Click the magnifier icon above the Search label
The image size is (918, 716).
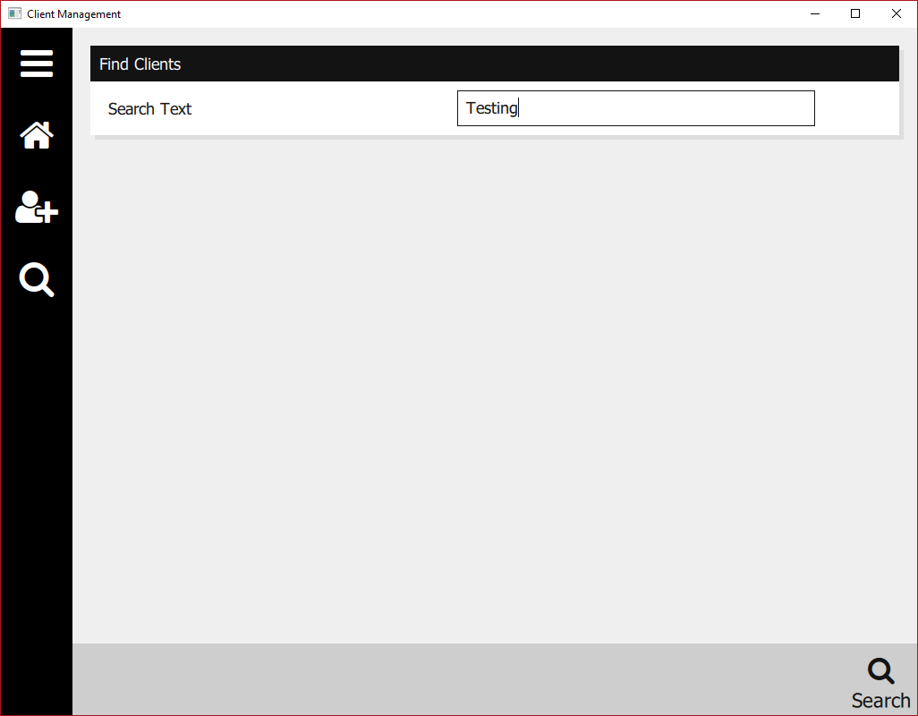(x=880, y=671)
